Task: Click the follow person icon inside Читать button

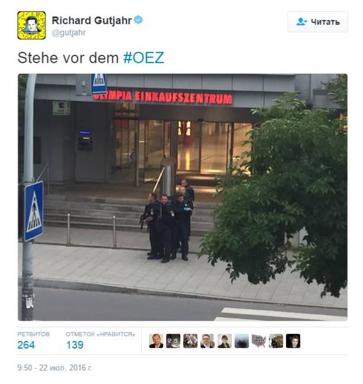Action: (302, 22)
